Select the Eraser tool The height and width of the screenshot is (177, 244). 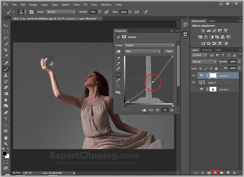click(x=6, y=88)
